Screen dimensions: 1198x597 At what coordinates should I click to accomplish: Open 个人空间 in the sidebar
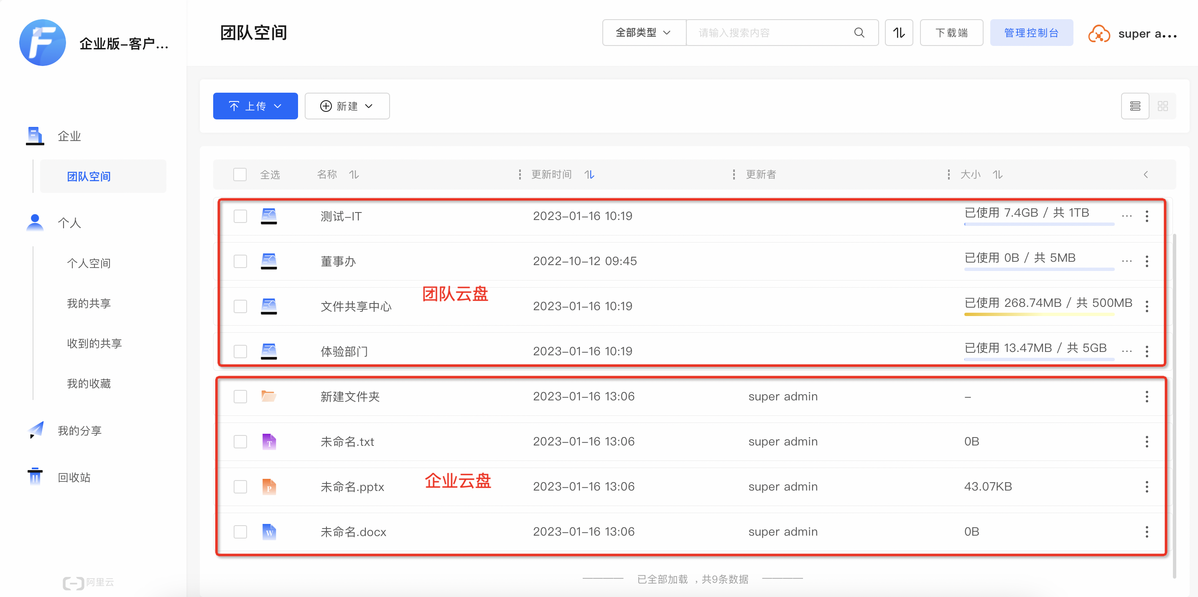(89, 263)
